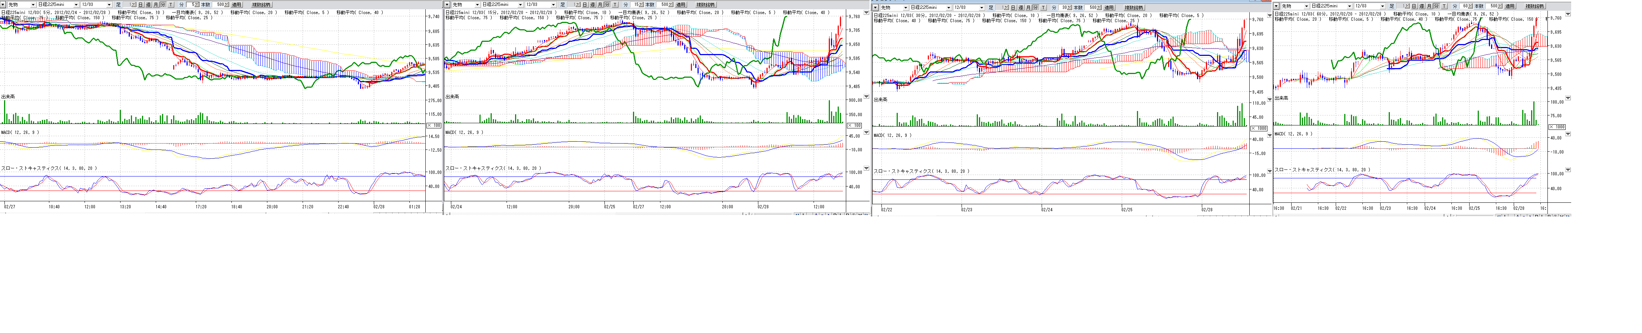The image size is (1642, 333).
Task: Select daily (日) bars in 30-minute chart
Action: (1013, 8)
